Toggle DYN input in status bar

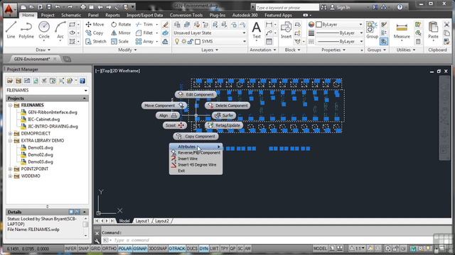point(203,249)
